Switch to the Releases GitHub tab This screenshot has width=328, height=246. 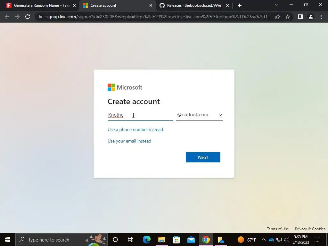pyautogui.click(x=194, y=5)
